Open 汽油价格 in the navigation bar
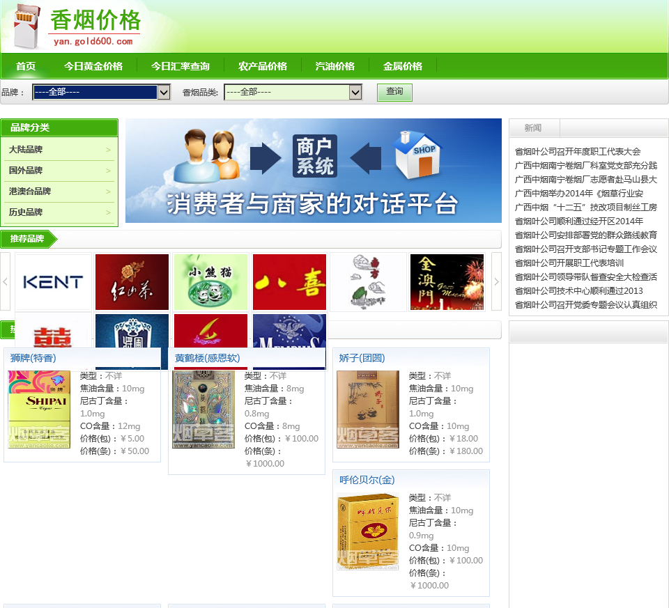Screen dimensions: 669x608 coord(335,66)
